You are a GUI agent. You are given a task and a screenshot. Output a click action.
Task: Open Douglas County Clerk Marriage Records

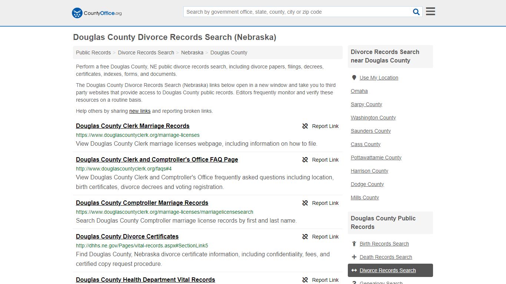[x=133, y=126]
